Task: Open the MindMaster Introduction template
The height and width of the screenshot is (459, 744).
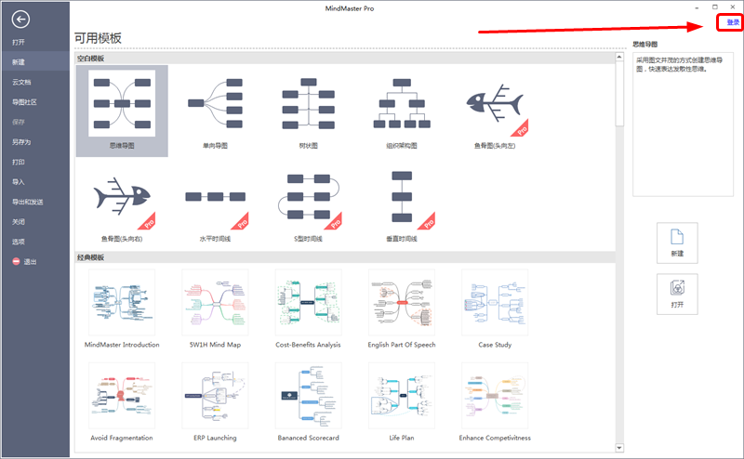Action: (x=122, y=308)
